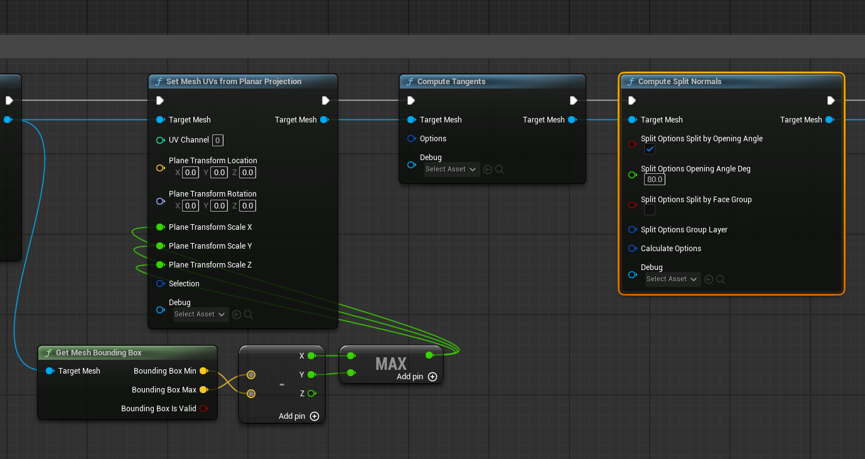Select the Set Mesh UVs from Planar Projection header
Image resolution: width=865 pixels, height=459 pixels.
234,82
